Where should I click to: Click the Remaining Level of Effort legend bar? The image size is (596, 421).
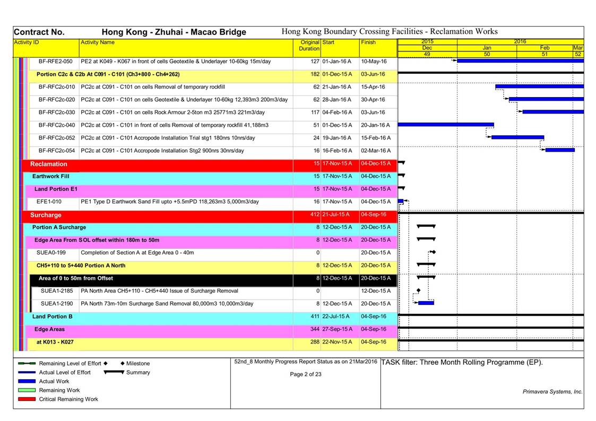coord(27,363)
